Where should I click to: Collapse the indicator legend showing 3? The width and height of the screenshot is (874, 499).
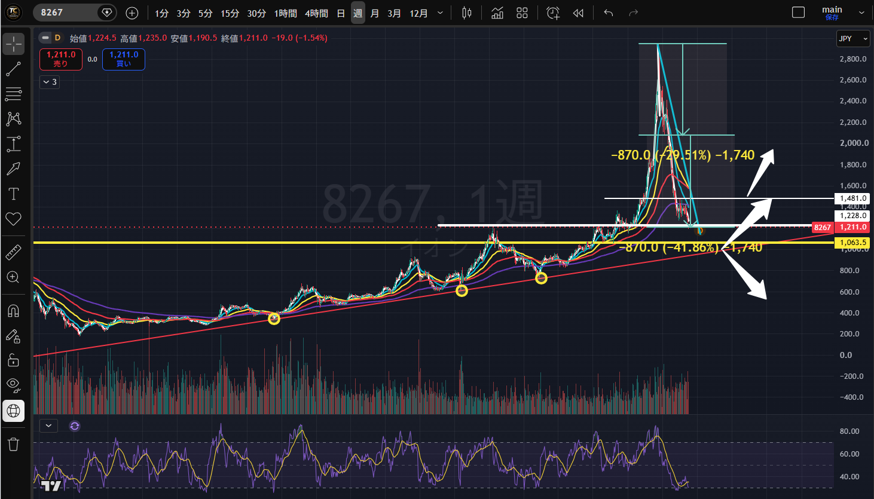point(50,82)
